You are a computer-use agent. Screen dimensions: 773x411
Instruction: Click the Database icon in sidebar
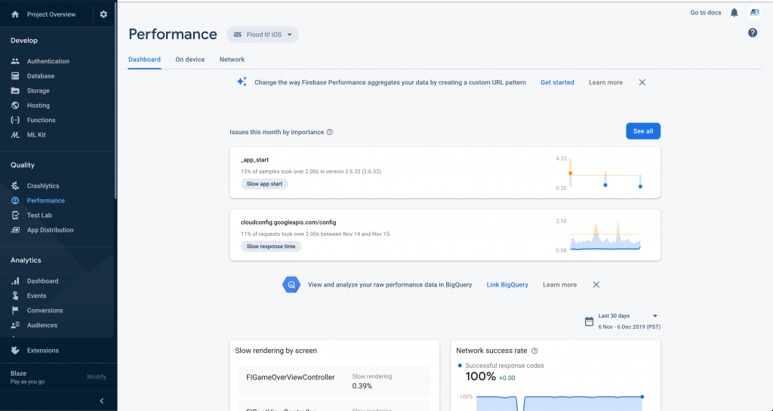tap(15, 76)
